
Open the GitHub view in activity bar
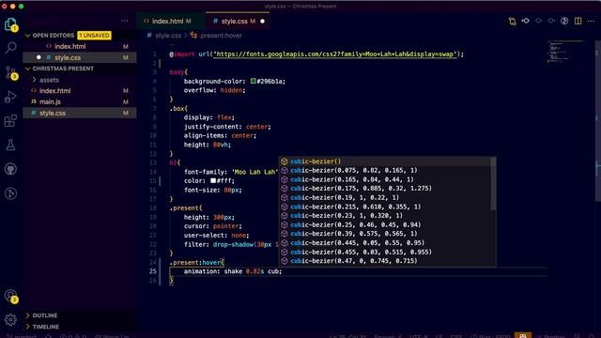pyautogui.click(x=10, y=169)
